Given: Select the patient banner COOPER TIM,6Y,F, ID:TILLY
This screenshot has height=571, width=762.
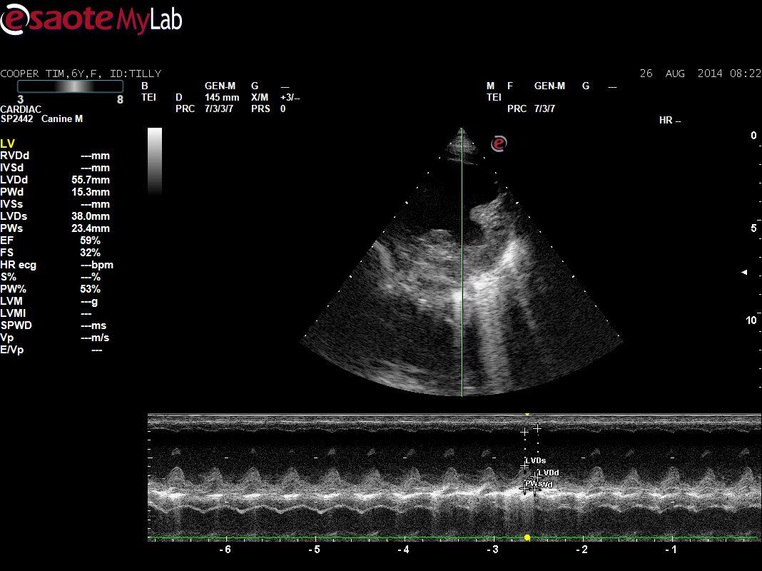Looking at the screenshot, I should (81, 73).
